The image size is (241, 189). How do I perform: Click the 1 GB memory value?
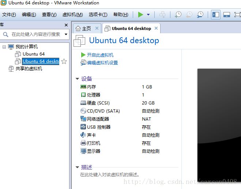pos(147,87)
